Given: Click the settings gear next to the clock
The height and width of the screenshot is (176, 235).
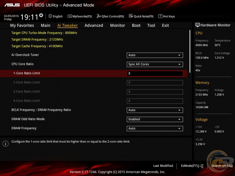Looking at the screenshot, I should coord(41,15).
